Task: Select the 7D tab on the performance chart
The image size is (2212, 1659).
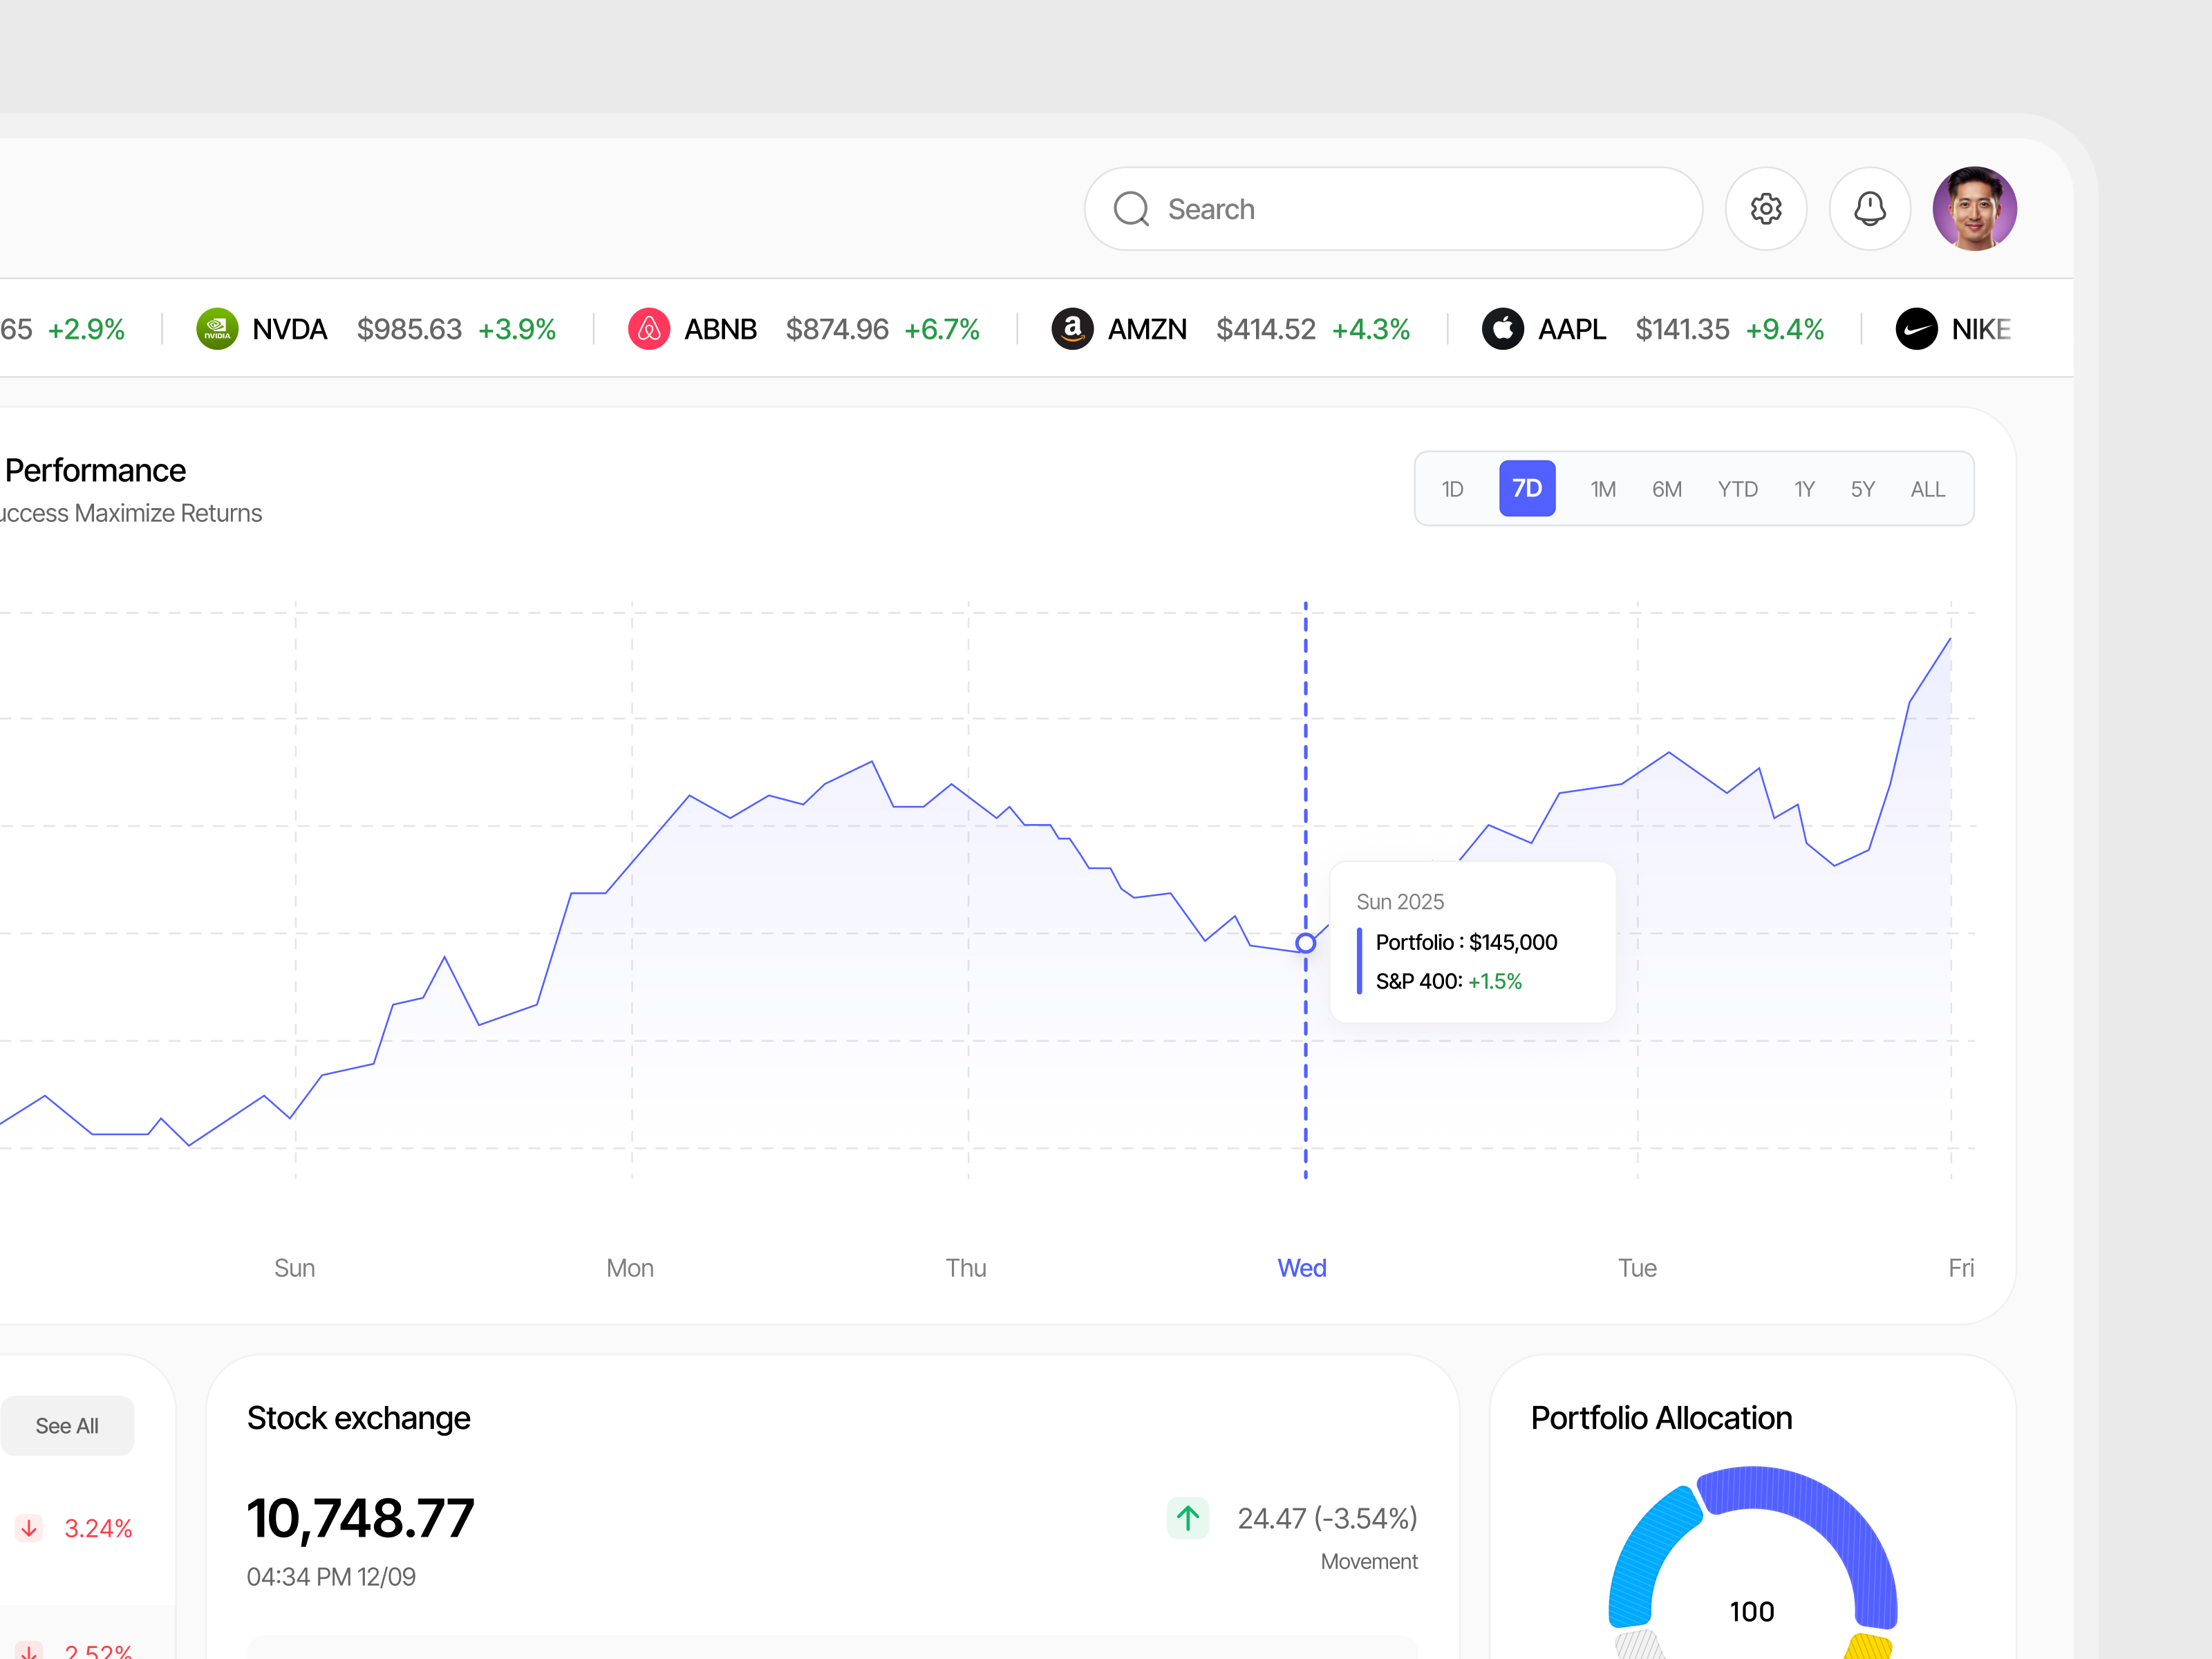Action: point(1526,489)
